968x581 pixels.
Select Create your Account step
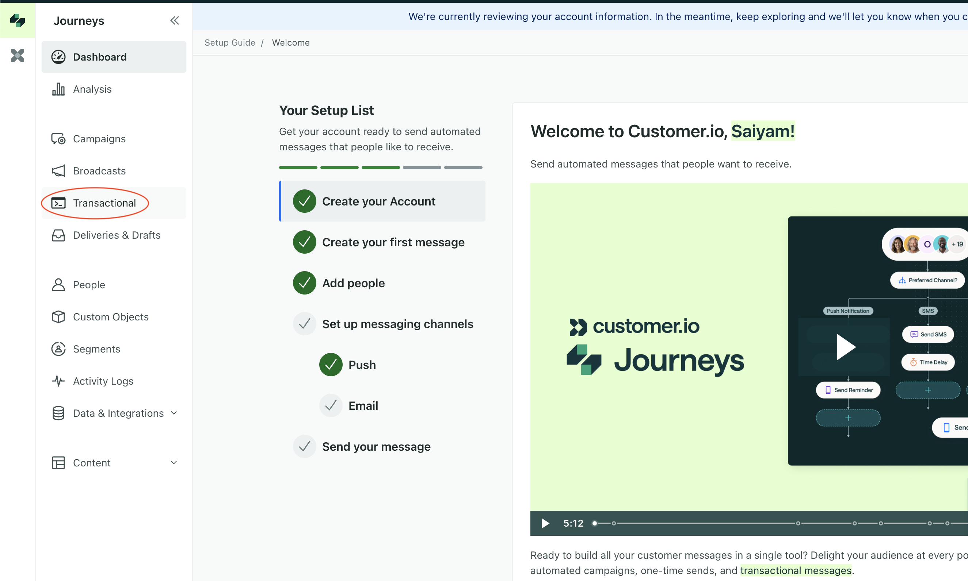(378, 201)
